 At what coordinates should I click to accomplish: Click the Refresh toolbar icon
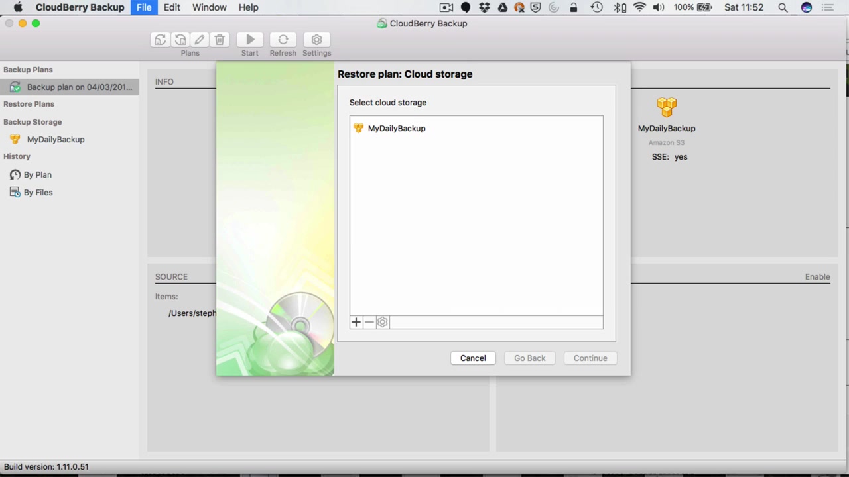tap(283, 40)
